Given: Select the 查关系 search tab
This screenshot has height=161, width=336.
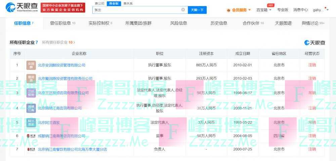Looking at the screenshot, I should point(128,4).
